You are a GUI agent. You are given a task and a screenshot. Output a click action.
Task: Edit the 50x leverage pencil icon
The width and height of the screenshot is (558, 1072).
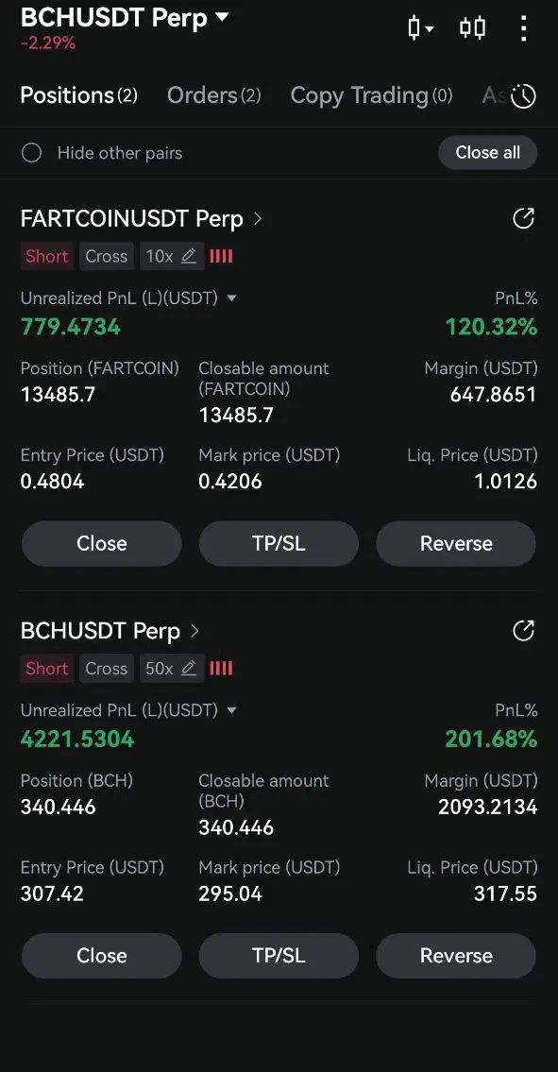click(190, 669)
